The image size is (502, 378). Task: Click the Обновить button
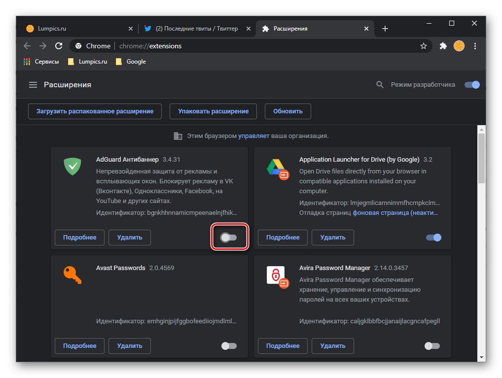288,111
